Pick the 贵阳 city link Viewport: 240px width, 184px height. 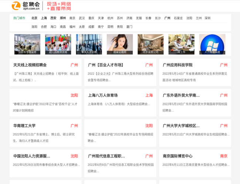[120, 27]
